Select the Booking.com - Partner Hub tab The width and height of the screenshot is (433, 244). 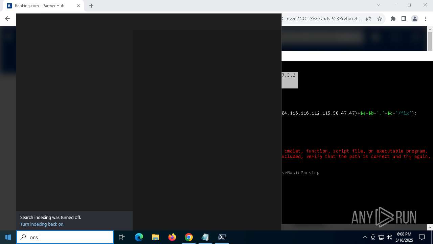click(x=43, y=6)
